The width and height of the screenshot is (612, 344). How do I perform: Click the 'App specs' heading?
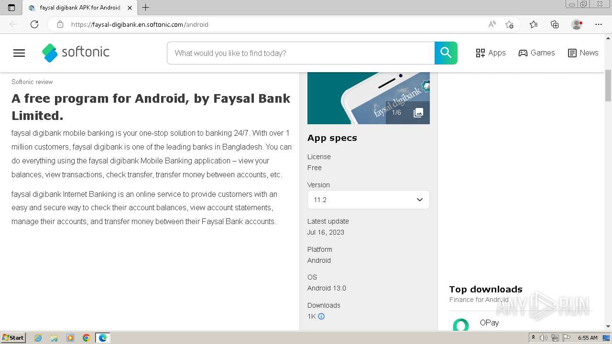(x=332, y=138)
